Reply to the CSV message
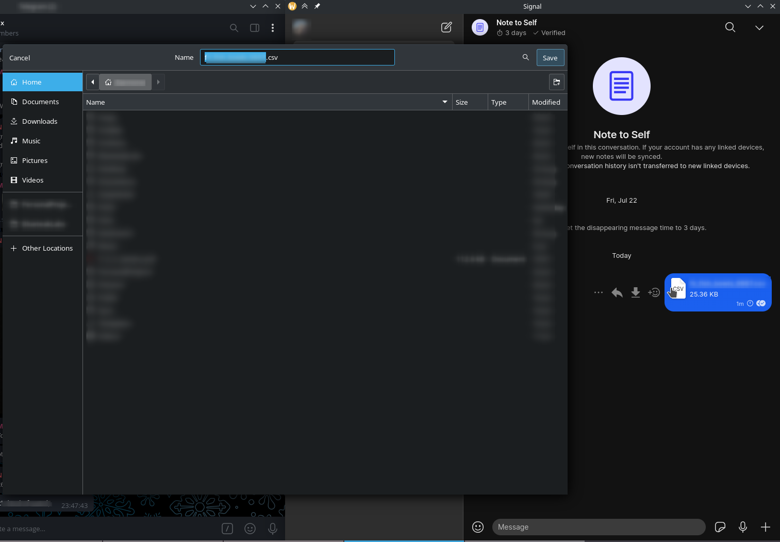780x542 pixels. pyautogui.click(x=617, y=292)
